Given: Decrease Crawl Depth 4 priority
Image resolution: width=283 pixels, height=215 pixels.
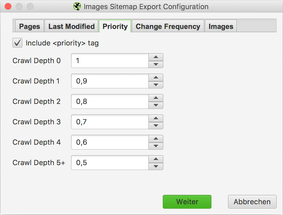Looking at the screenshot, I should [x=156, y=146].
